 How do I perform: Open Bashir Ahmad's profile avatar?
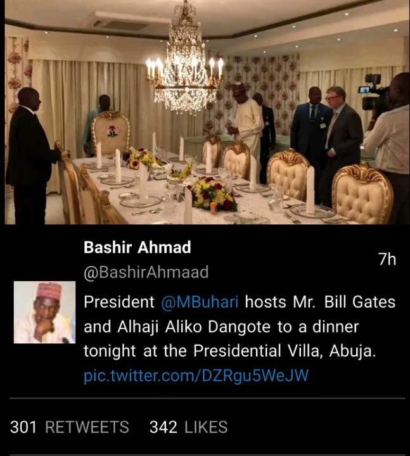click(44, 312)
